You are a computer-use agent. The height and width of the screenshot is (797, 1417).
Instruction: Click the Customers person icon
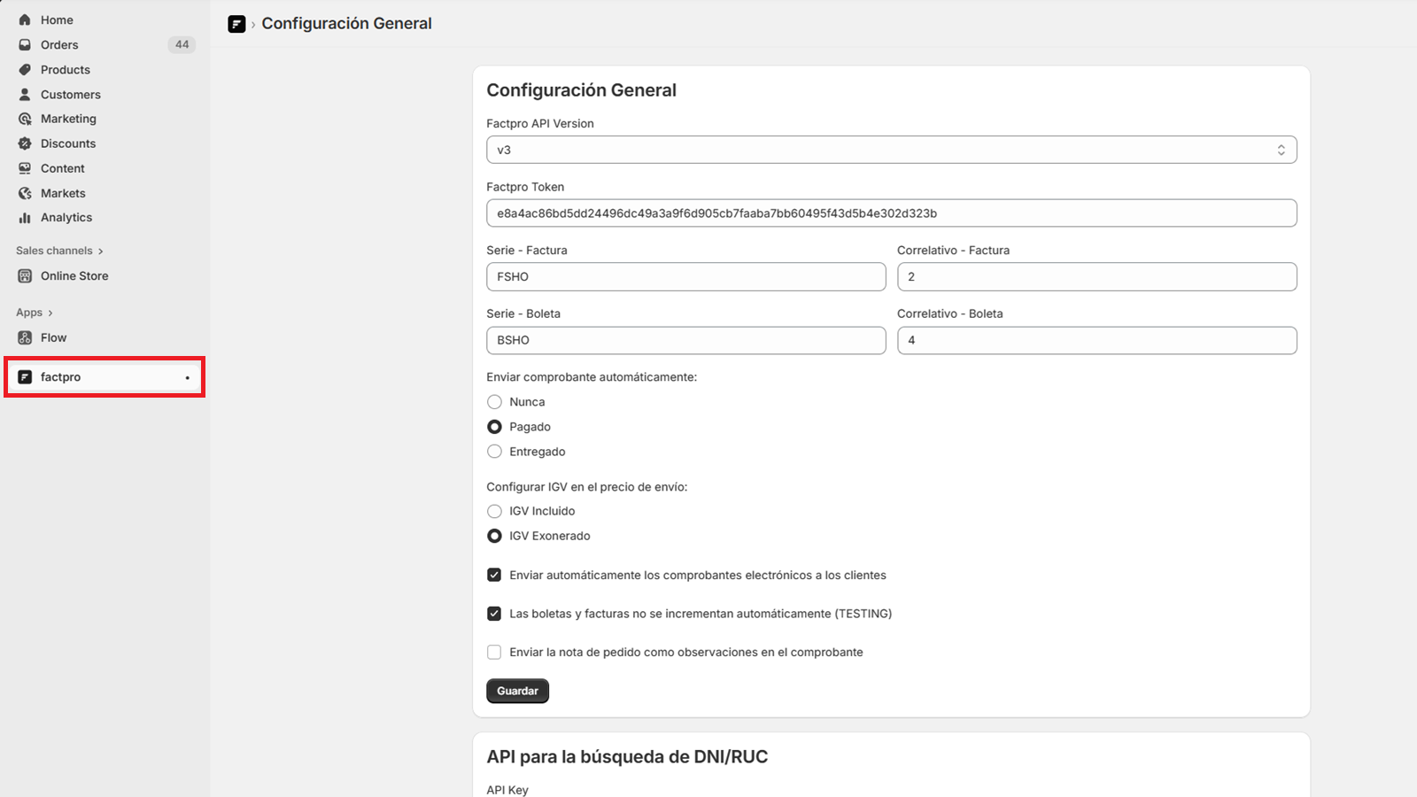[25, 94]
